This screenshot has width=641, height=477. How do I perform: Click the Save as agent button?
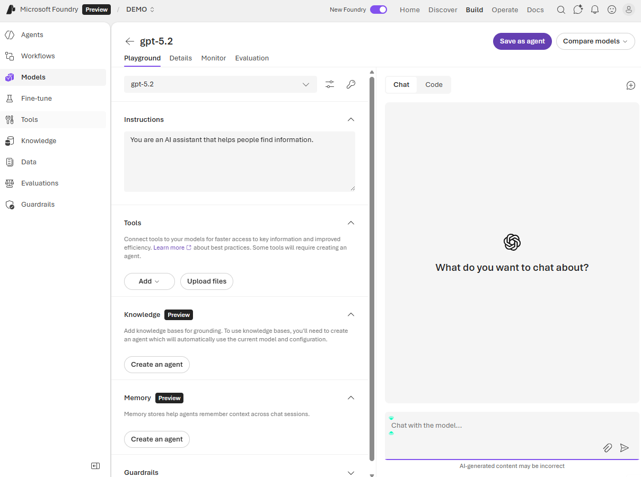(x=522, y=41)
